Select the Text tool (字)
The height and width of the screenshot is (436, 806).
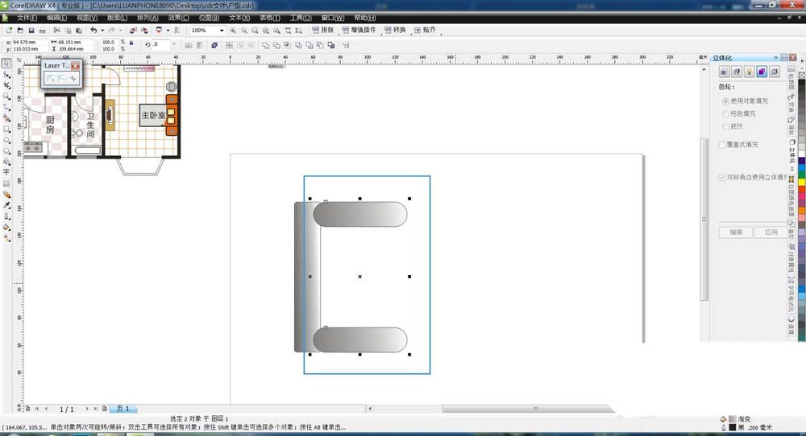coord(6,172)
